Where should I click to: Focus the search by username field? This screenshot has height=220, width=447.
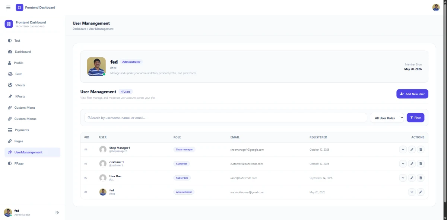point(226,118)
